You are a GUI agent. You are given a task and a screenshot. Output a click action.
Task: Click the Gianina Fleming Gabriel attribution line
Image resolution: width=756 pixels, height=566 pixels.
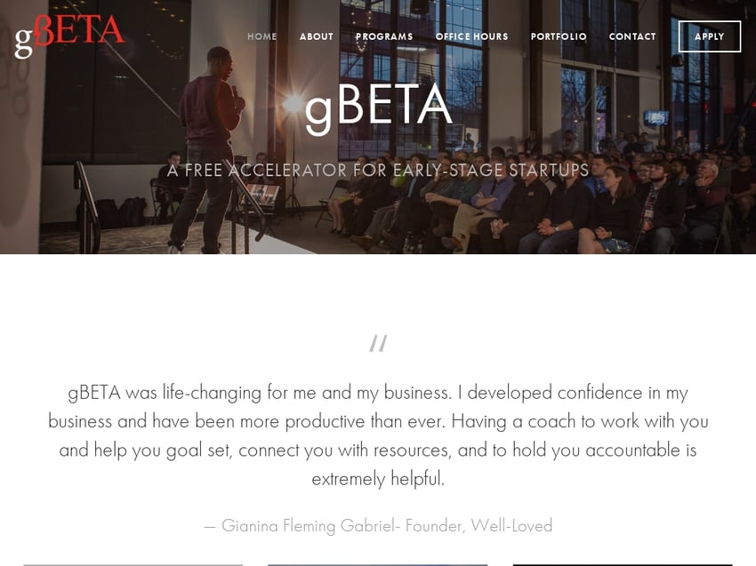pos(378,525)
